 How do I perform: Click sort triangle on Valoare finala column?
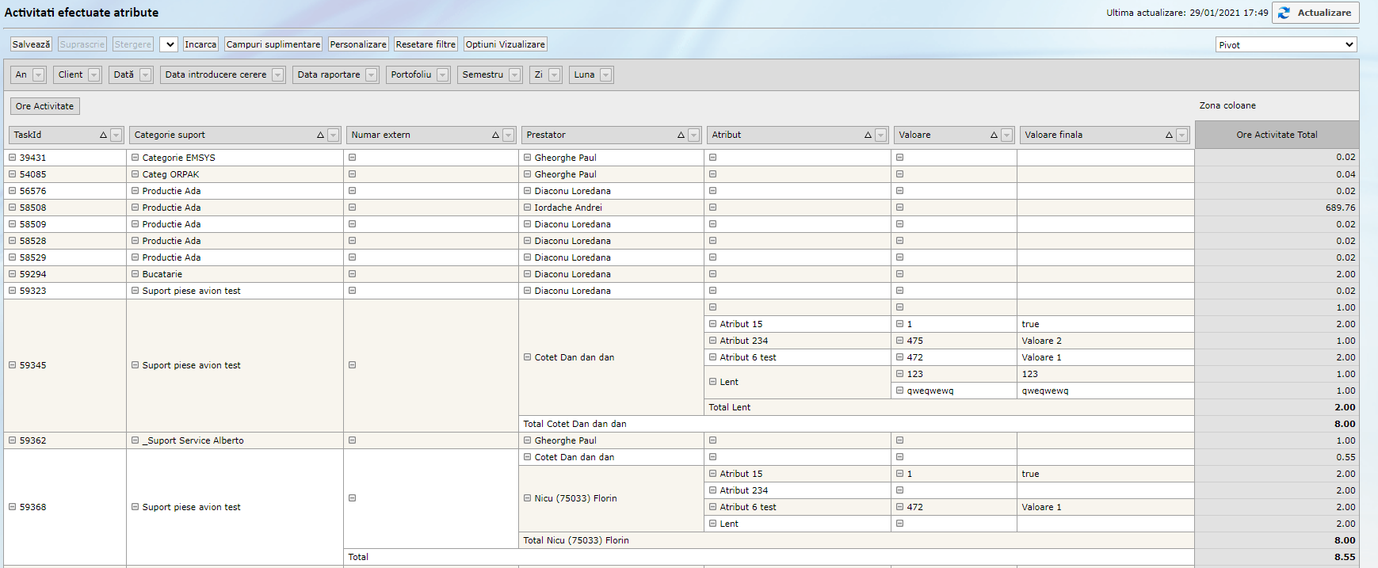(x=1169, y=135)
